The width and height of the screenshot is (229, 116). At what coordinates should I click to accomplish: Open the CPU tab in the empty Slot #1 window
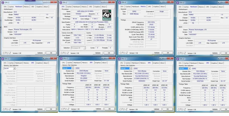click(5, 63)
